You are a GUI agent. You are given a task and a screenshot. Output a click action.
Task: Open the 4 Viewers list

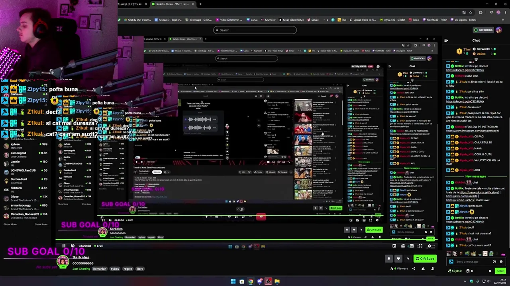pos(400,269)
